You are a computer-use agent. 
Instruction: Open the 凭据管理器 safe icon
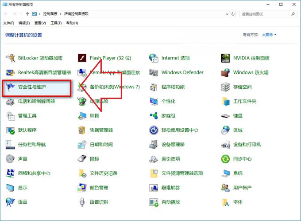tap(82, 130)
